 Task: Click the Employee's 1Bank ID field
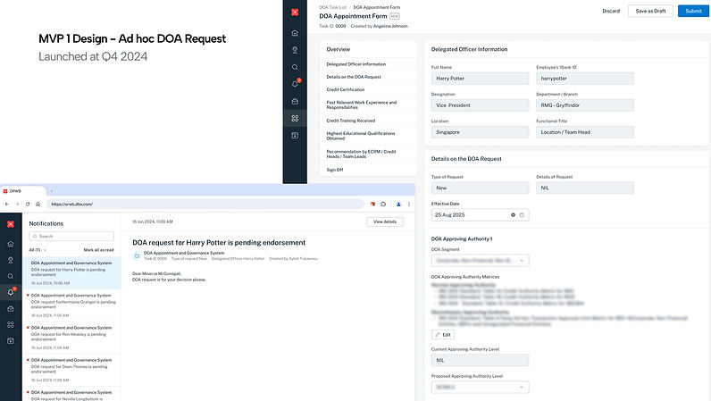tap(584, 79)
